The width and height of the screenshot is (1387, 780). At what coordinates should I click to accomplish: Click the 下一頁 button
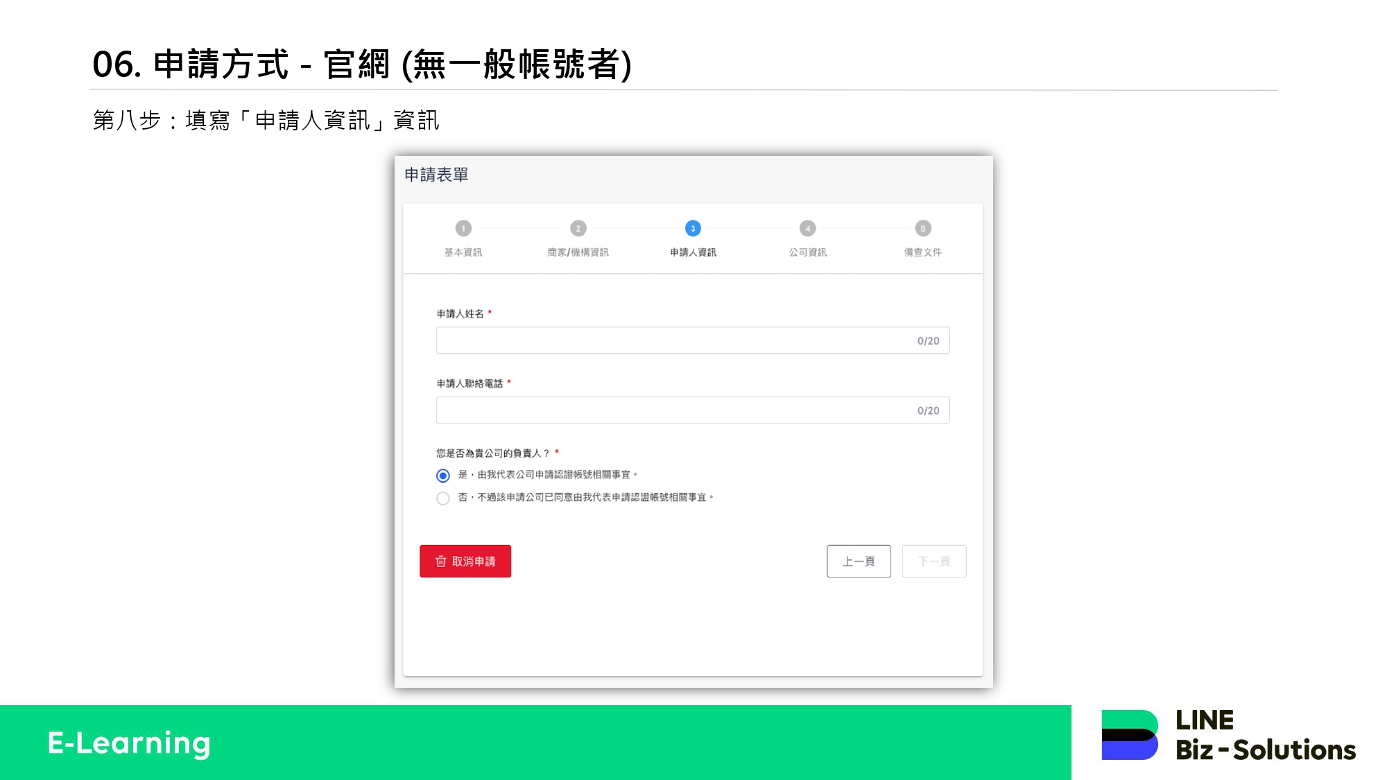[933, 561]
